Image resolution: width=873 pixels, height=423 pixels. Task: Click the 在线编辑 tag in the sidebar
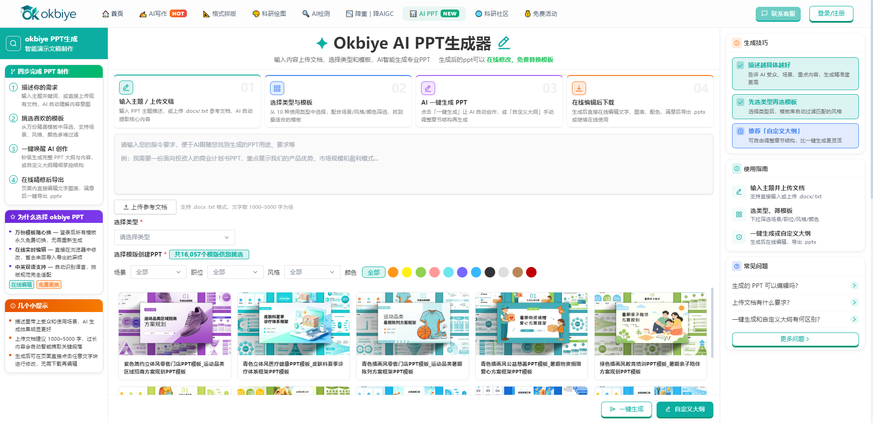point(21,285)
